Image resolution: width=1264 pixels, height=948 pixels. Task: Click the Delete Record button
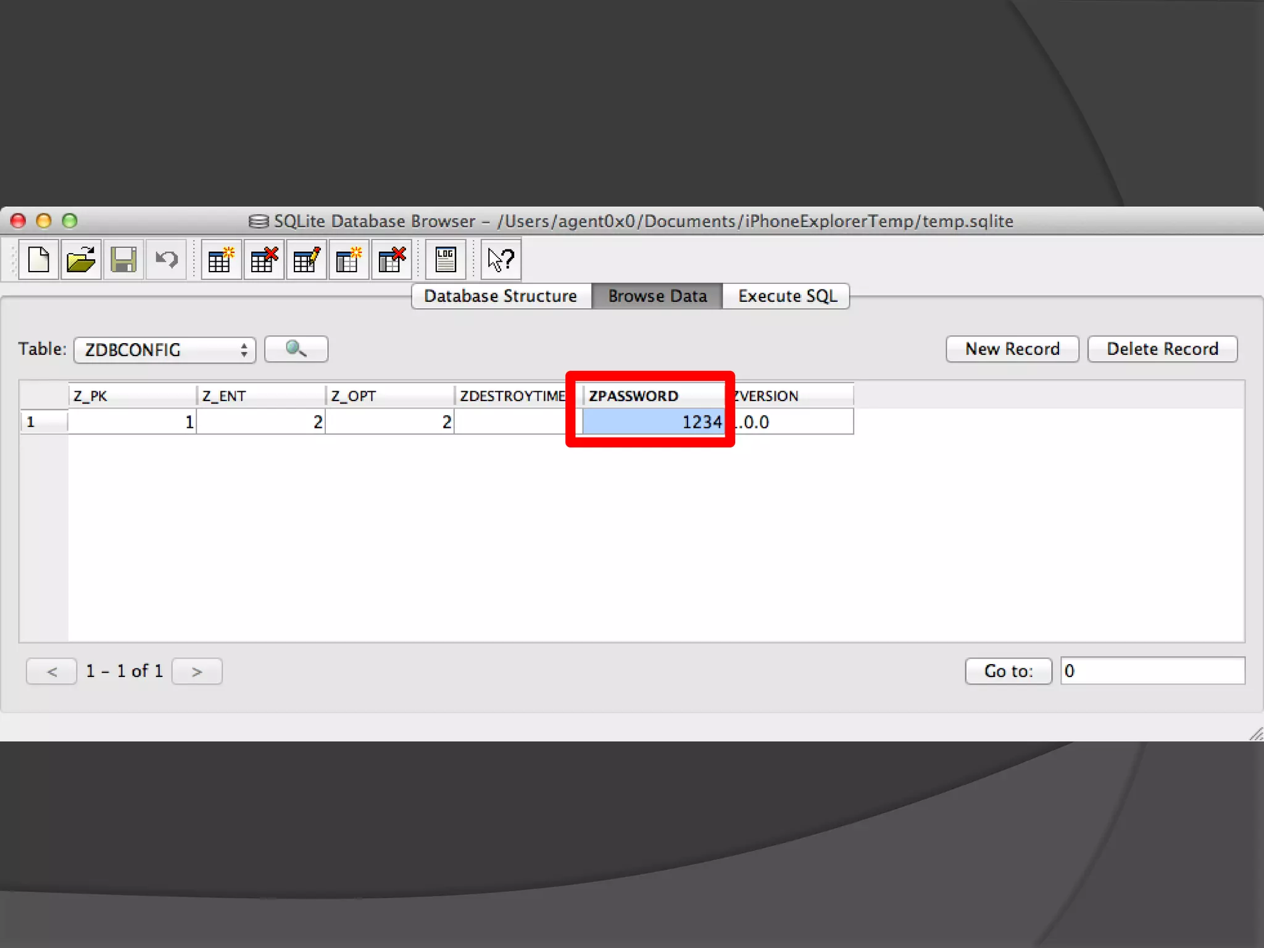click(x=1162, y=349)
